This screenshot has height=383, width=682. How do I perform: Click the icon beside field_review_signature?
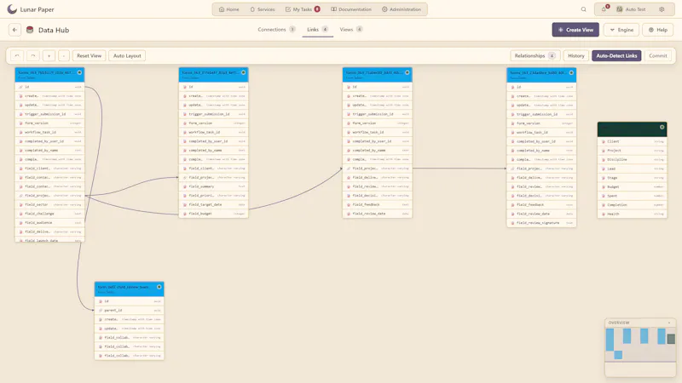coord(513,223)
